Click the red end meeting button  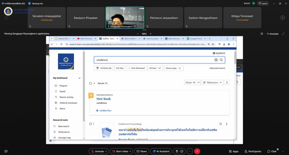pyautogui.click(x=197, y=151)
